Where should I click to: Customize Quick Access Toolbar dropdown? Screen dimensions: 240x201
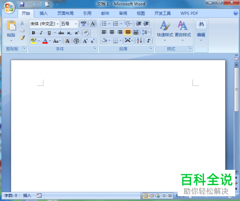(57, 4)
